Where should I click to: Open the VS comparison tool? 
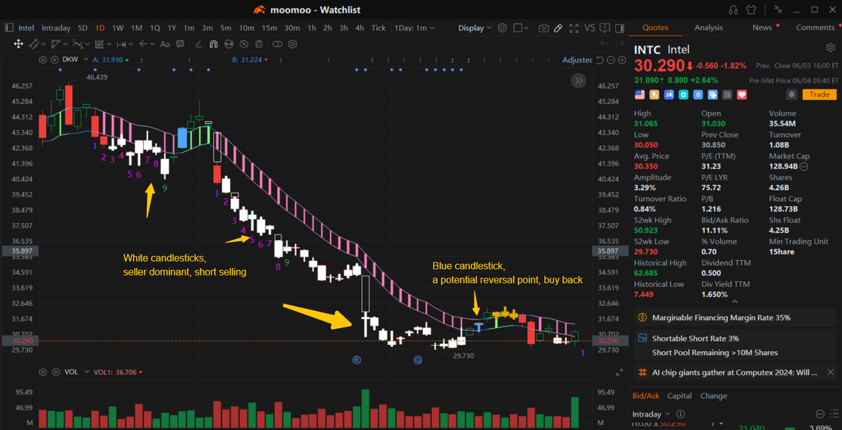(589, 28)
